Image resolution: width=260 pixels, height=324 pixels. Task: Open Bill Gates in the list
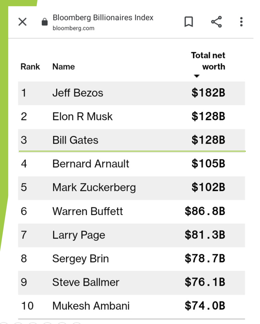(132, 140)
